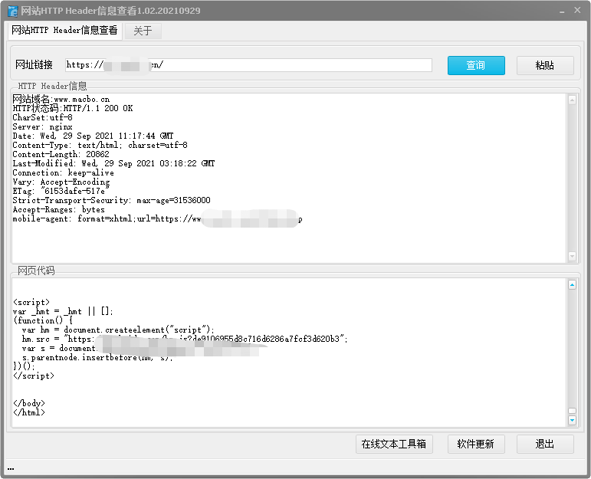Click the 'var _hmt = _hmt || [];' line
This screenshot has height=479, width=591.
[x=63, y=312]
